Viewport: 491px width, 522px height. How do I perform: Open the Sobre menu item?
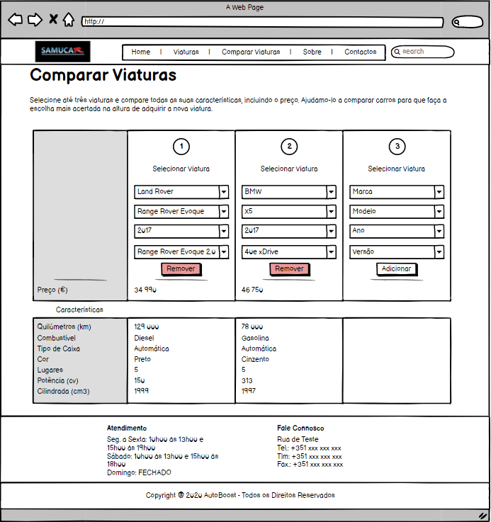click(x=312, y=52)
